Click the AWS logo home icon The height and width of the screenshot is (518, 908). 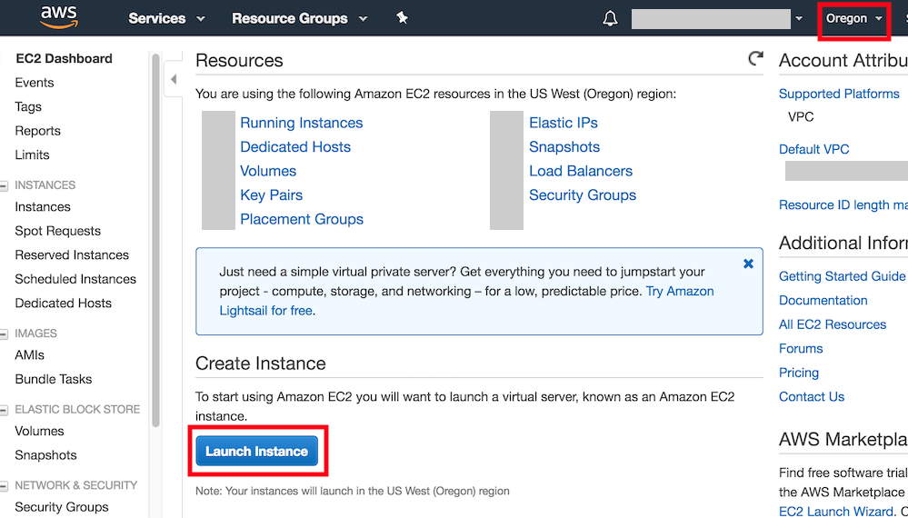[58, 17]
